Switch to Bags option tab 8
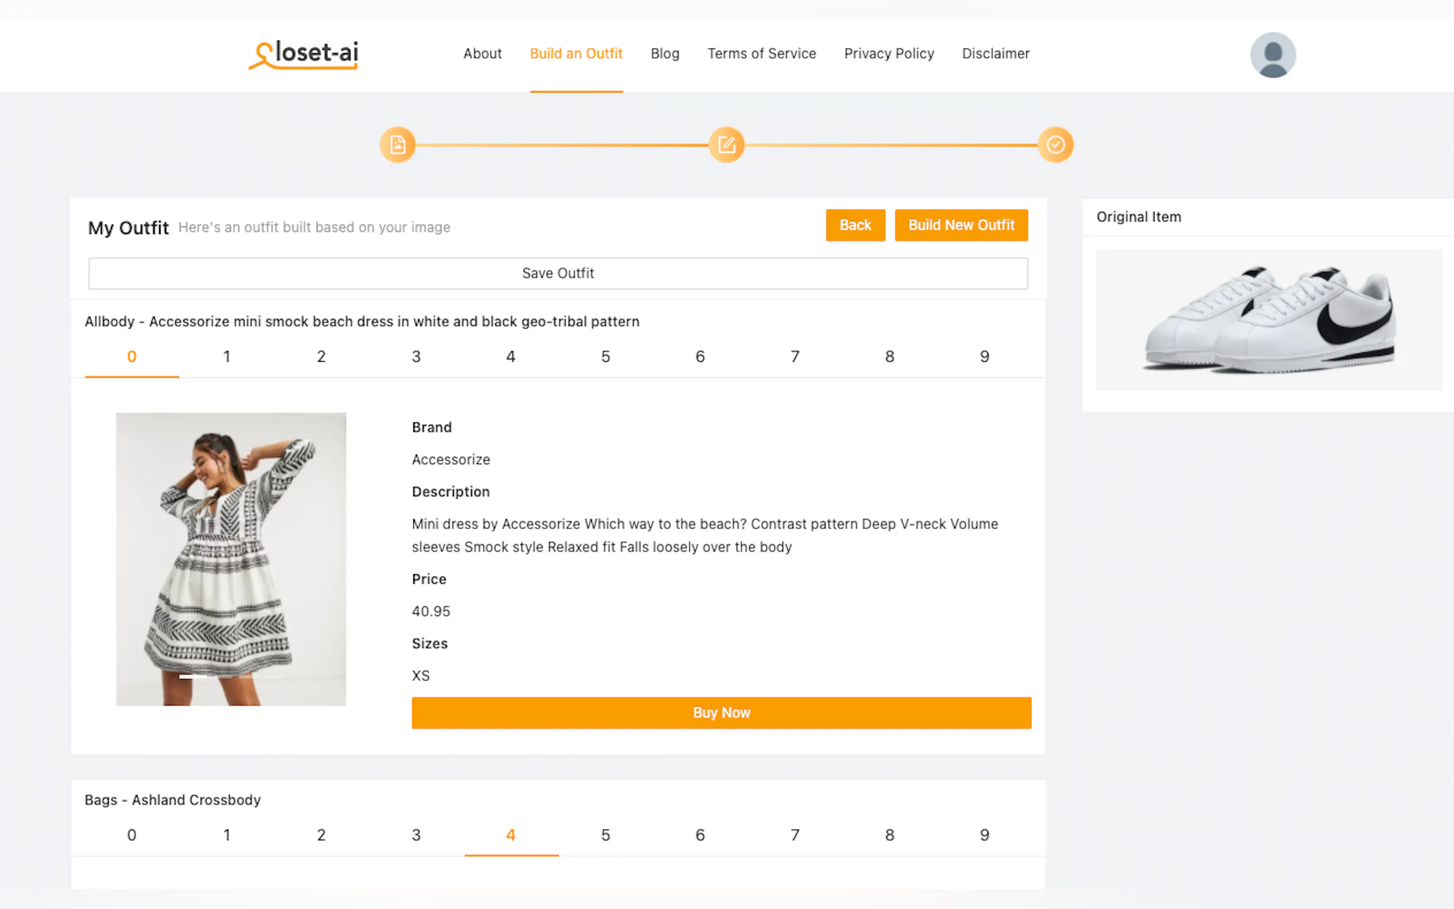The height and width of the screenshot is (909, 1454). [890, 835]
